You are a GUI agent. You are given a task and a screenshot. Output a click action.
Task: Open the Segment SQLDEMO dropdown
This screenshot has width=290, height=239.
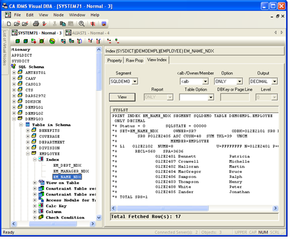pos(135,81)
